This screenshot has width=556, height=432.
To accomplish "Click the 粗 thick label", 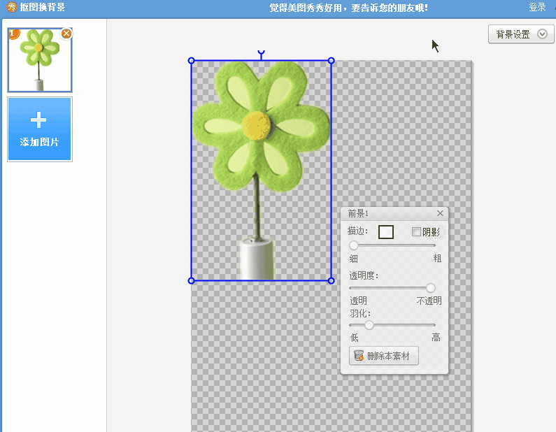I will 437,259.
